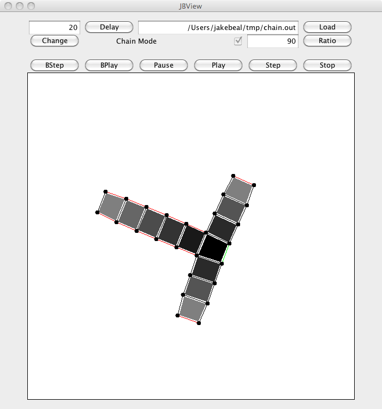Advance one frame with Step
Viewport: 382px width, 409px height.
(273, 65)
